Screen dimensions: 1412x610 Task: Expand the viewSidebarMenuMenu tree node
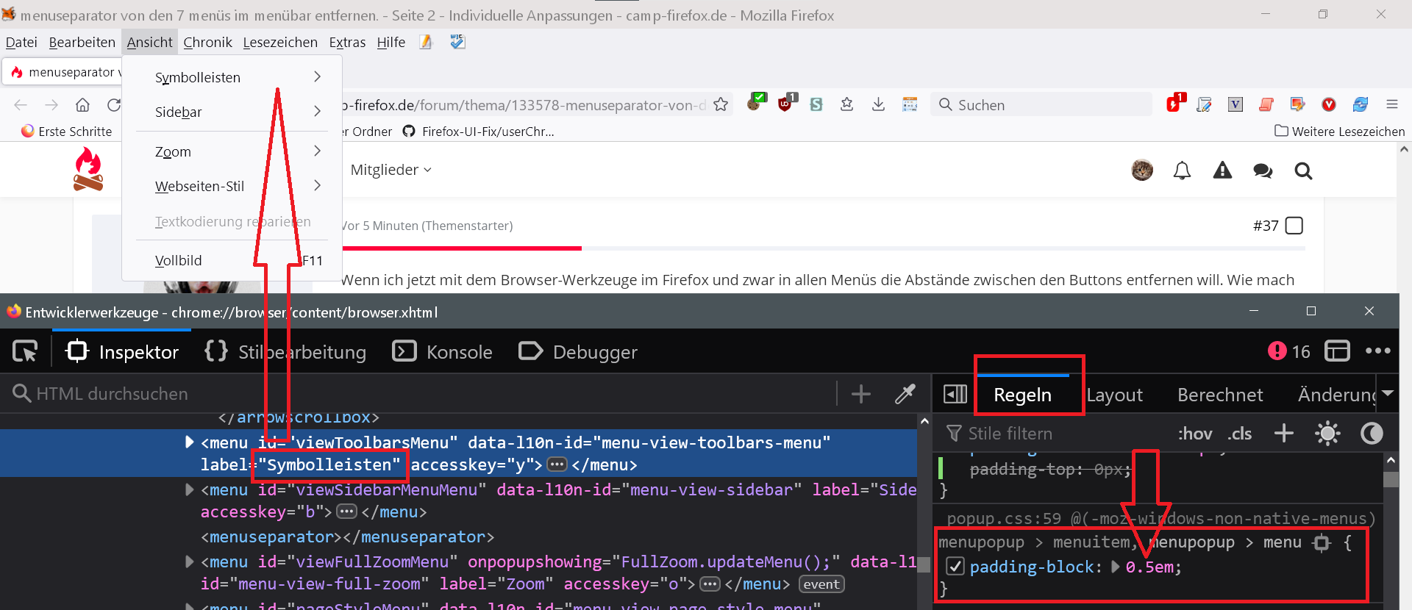(189, 489)
